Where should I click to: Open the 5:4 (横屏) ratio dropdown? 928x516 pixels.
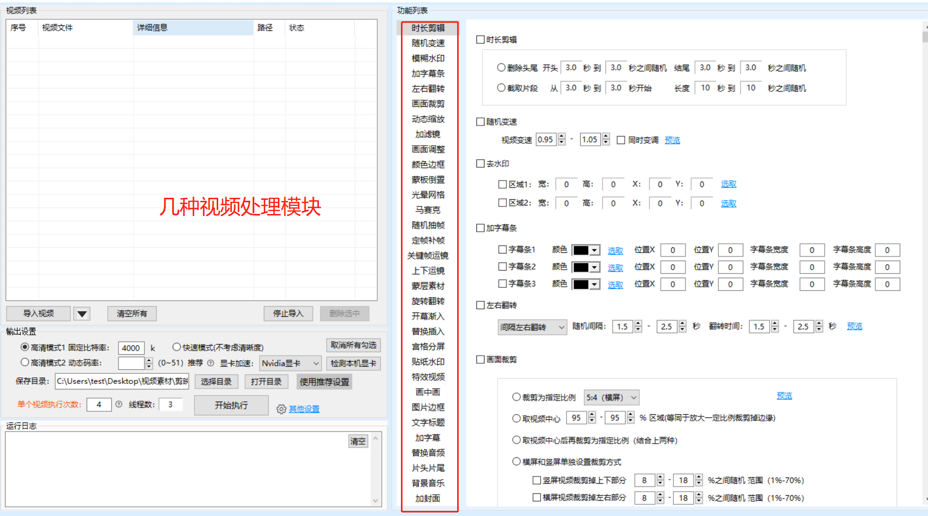click(612, 398)
